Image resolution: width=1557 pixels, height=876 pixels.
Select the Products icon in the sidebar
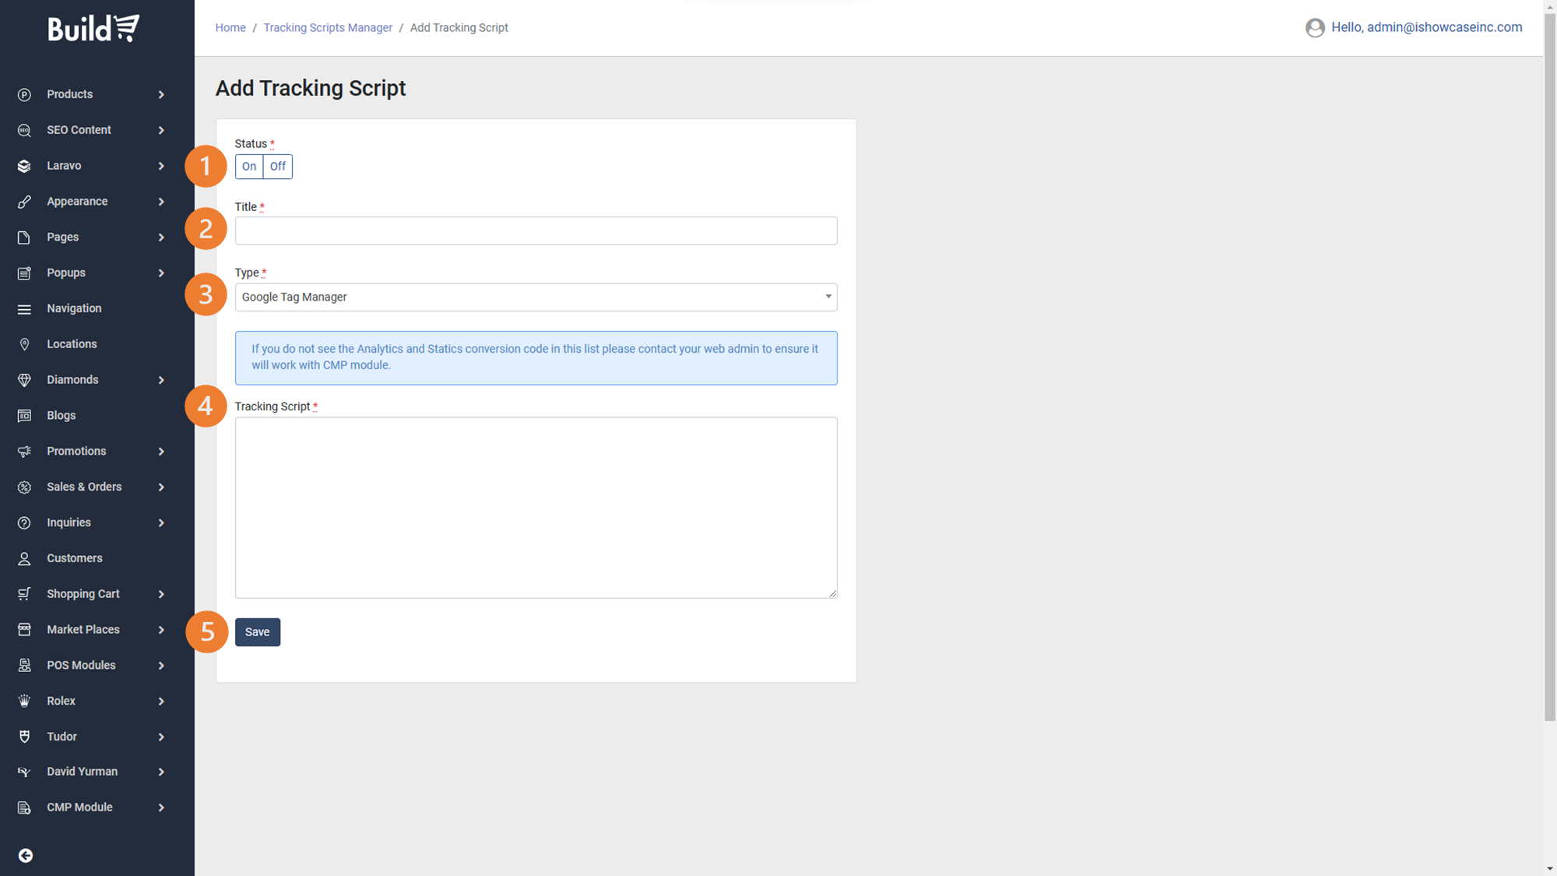[x=24, y=94]
